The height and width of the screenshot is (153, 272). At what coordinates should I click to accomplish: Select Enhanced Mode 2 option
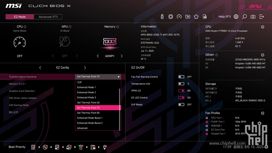click(97, 92)
